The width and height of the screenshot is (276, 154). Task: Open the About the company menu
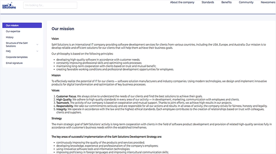(x=182, y=2)
